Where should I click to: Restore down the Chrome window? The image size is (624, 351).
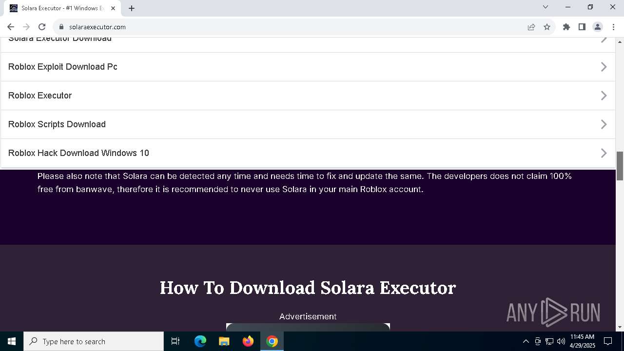[590, 7]
